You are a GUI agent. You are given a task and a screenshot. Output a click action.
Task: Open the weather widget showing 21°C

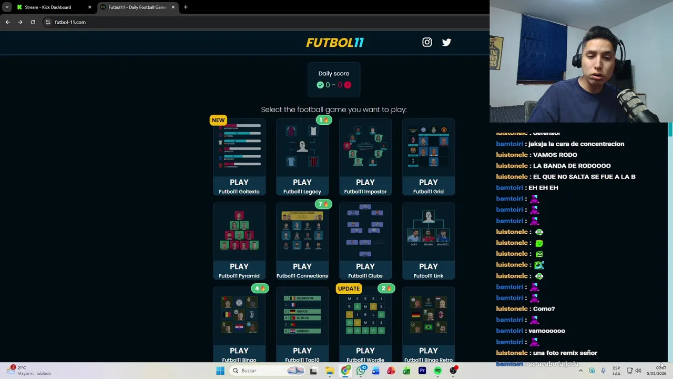29,371
